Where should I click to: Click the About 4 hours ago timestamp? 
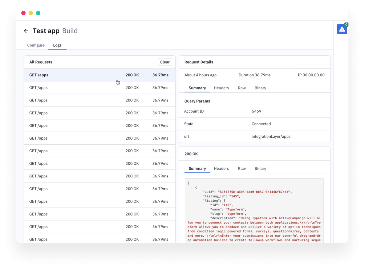coord(200,75)
